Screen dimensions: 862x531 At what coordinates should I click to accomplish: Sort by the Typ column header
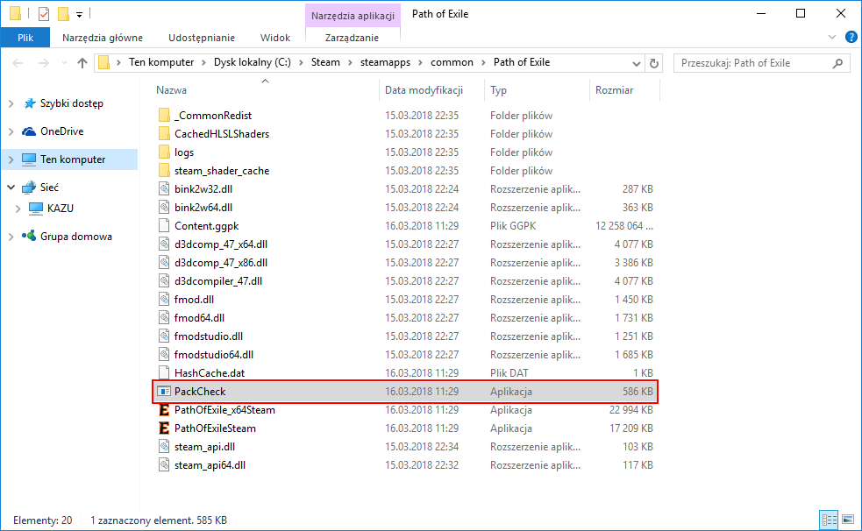coord(499,90)
